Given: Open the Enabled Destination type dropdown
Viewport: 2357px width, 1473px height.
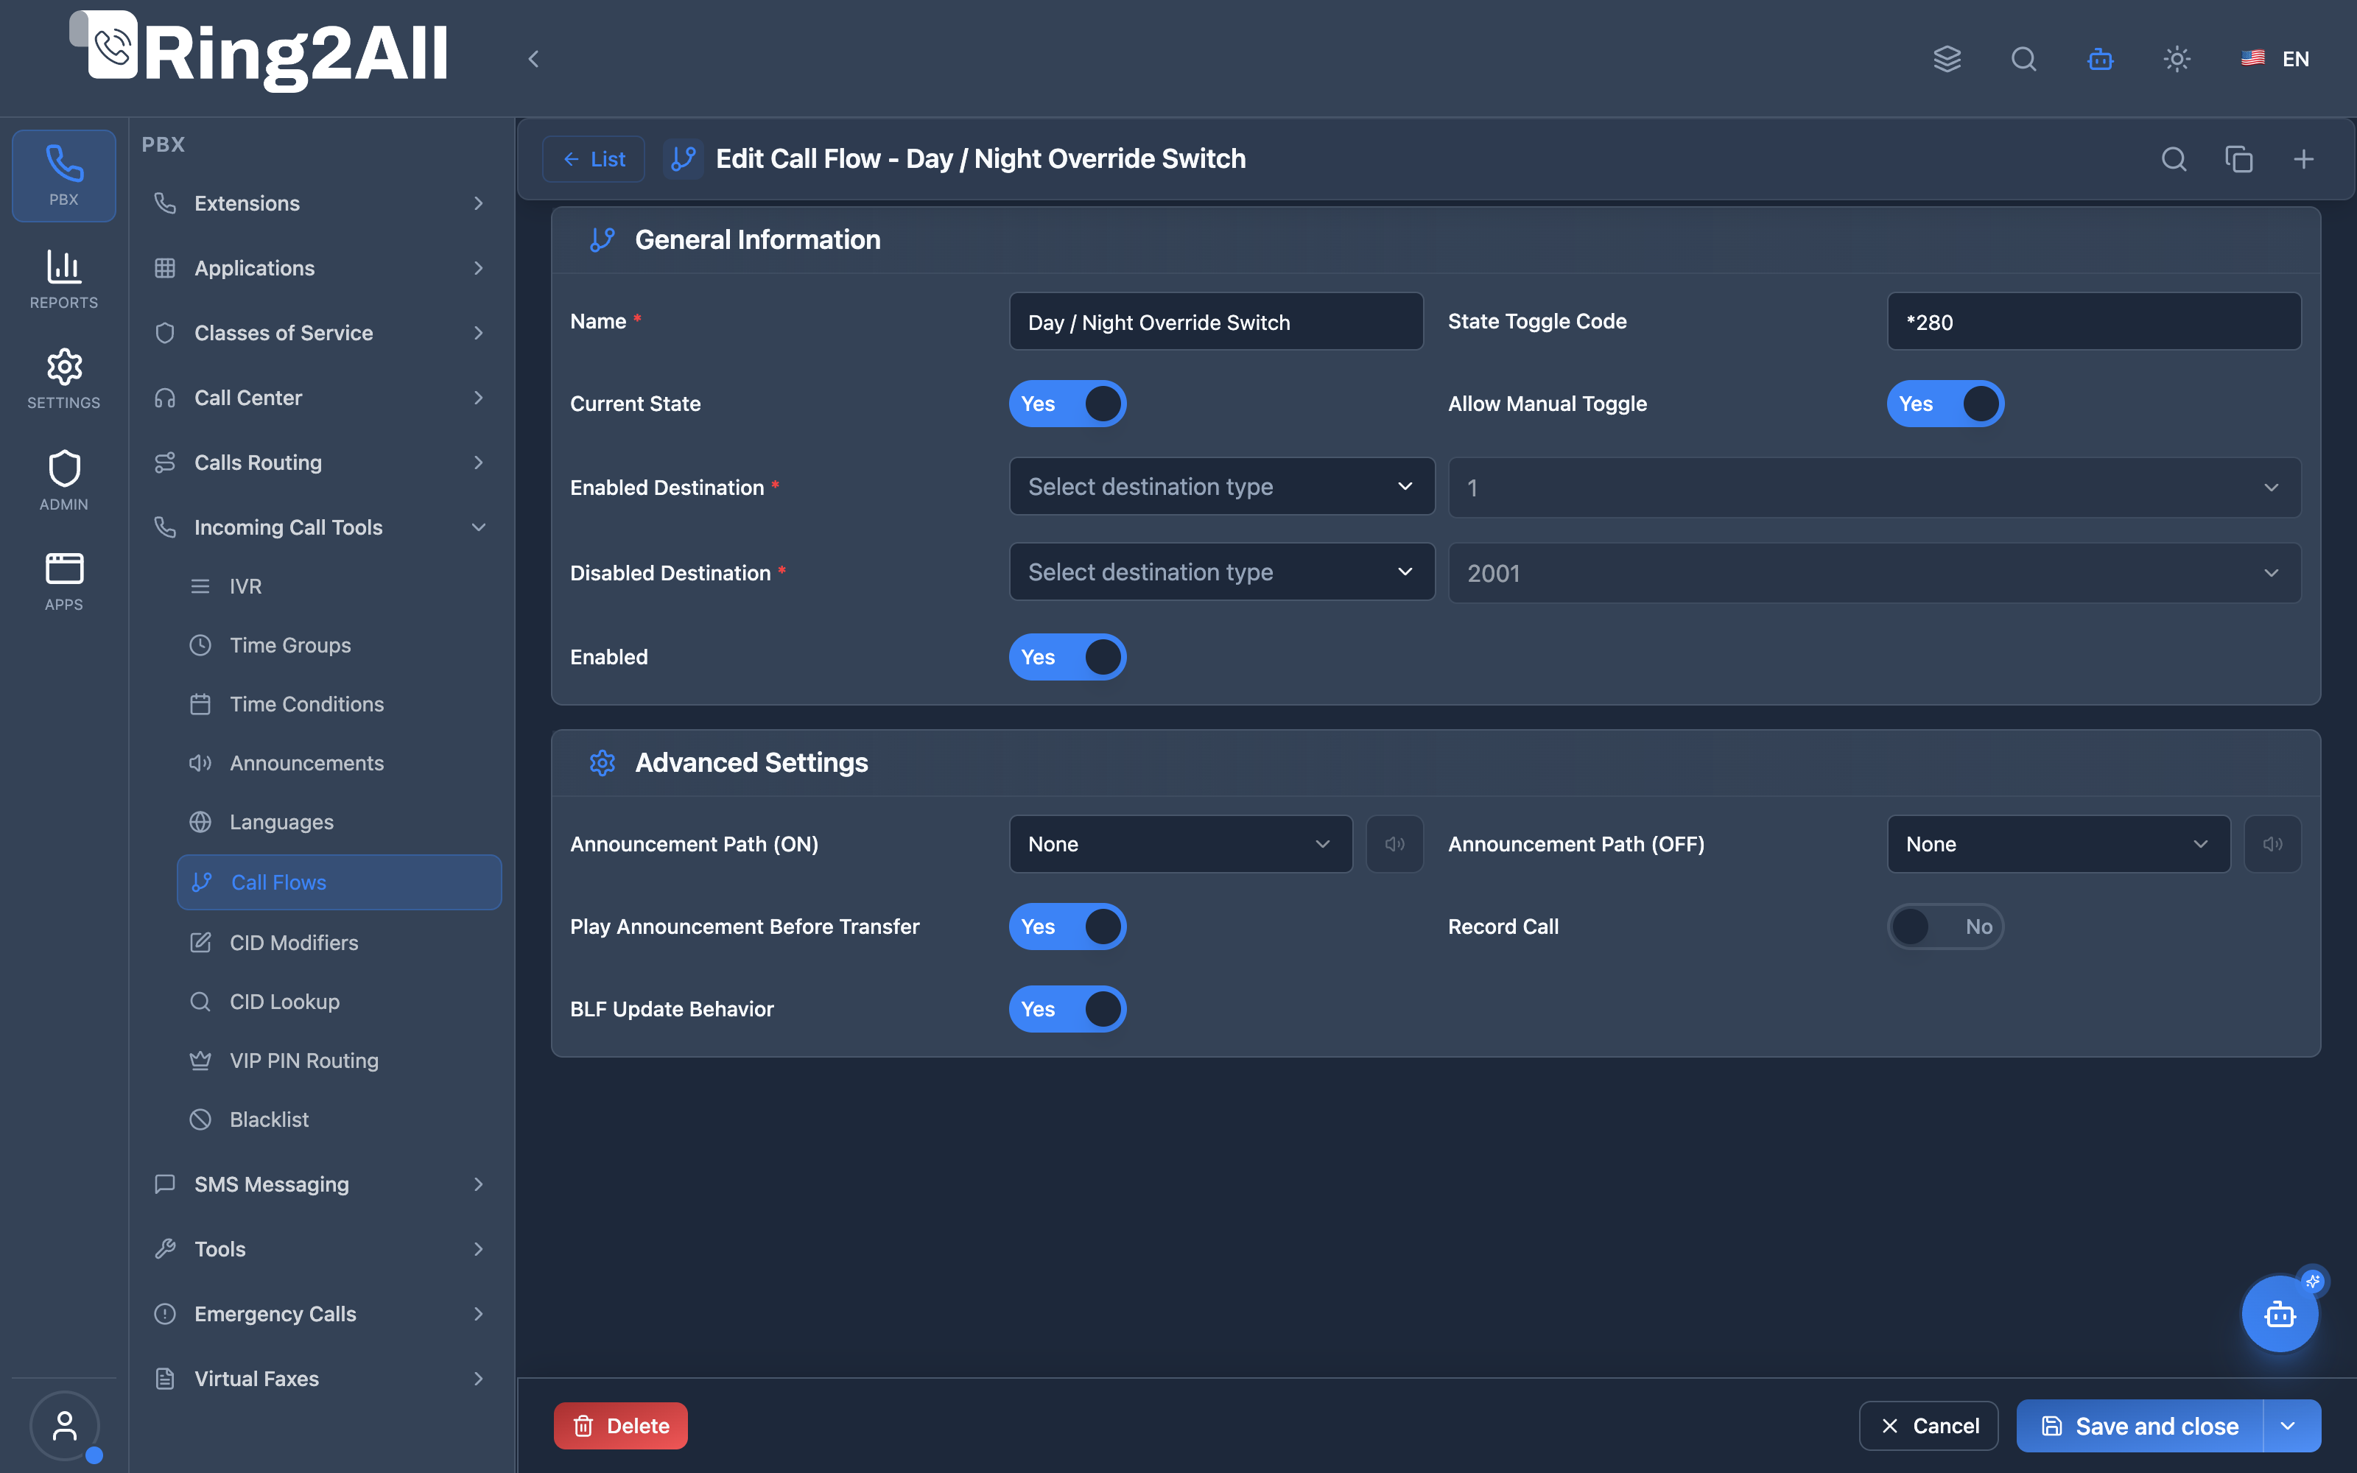Looking at the screenshot, I should pyautogui.click(x=1221, y=486).
